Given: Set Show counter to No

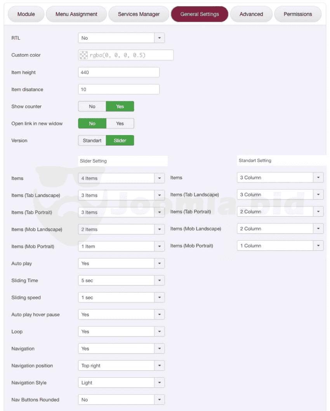Looking at the screenshot, I should coord(92,106).
